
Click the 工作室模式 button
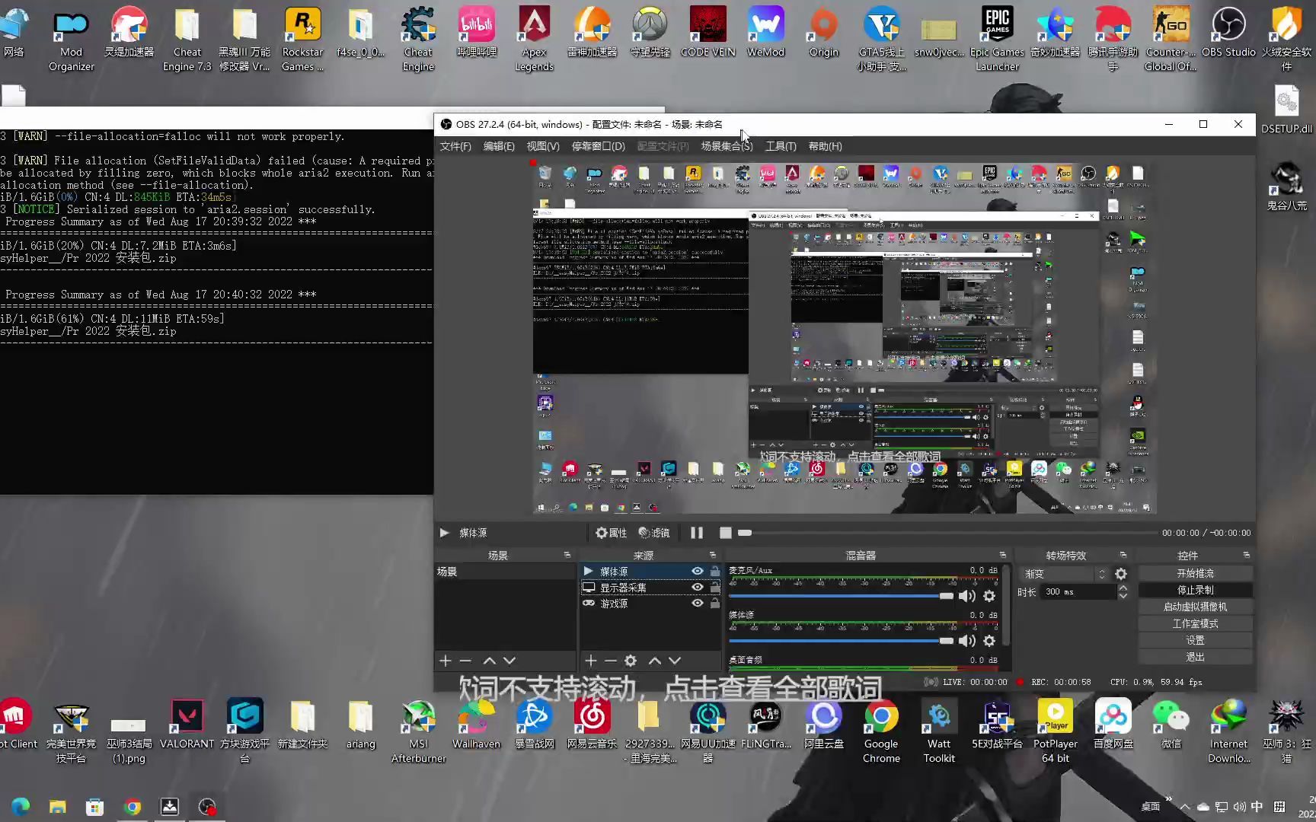1195,623
